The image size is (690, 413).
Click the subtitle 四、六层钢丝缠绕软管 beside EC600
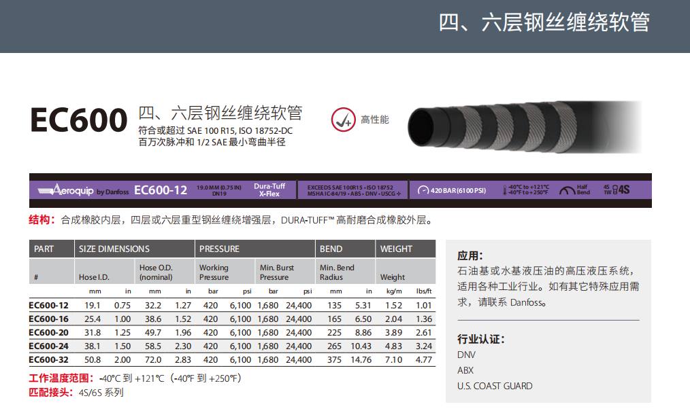pos(220,113)
